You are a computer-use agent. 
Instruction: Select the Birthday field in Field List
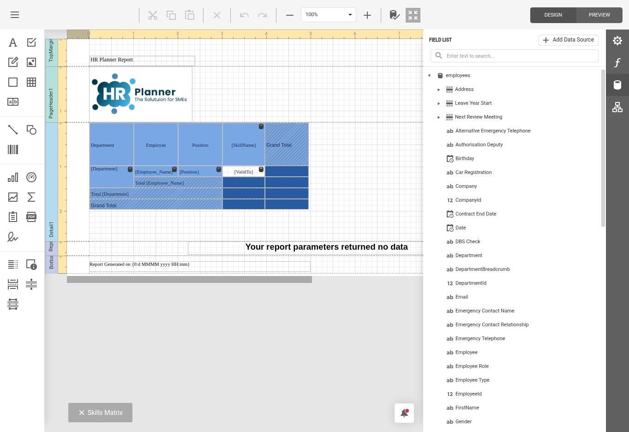pyautogui.click(x=465, y=158)
